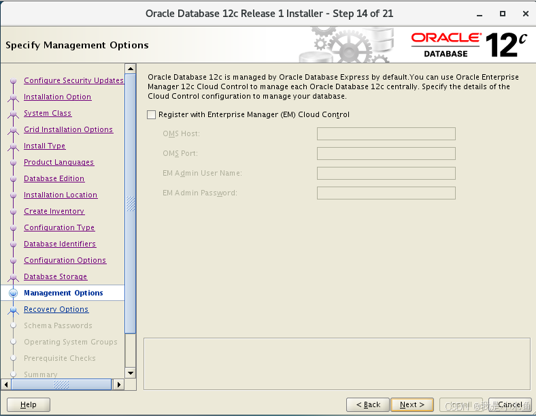Click the bullet icon beside Configure Security Updates
This screenshot has height=416, width=536.
click(x=14, y=81)
